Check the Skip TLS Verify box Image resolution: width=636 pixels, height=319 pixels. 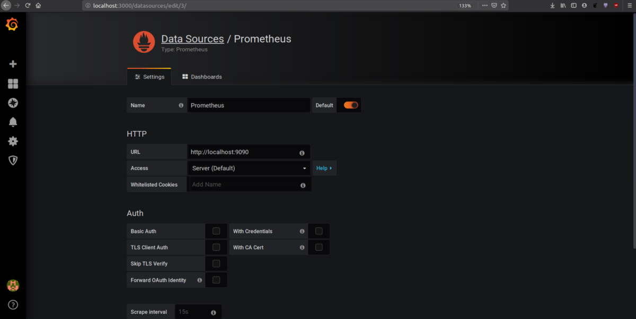pyautogui.click(x=216, y=263)
